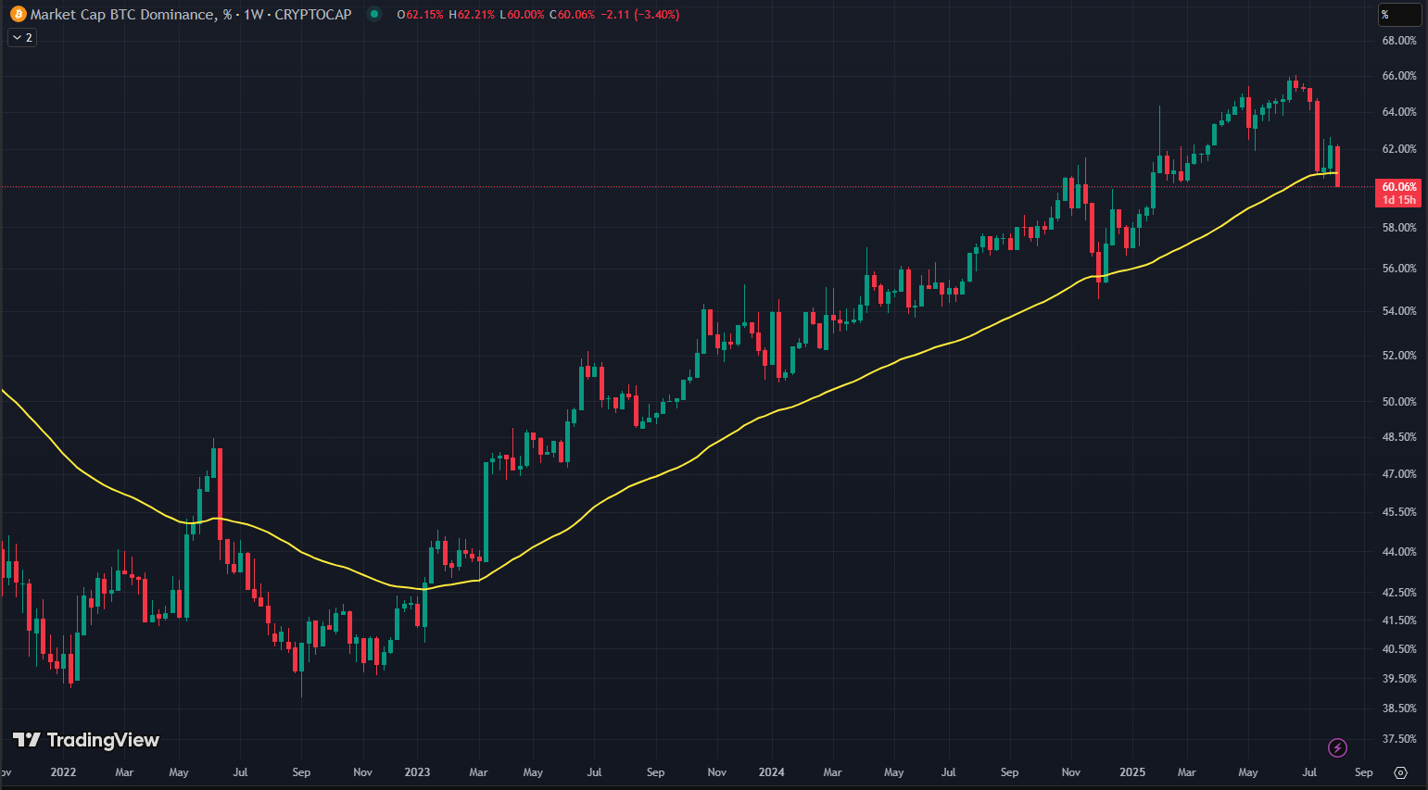Image resolution: width=1428 pixels, height=790 pixels.
Task: Click the Nov label just before 2024
Action: click(x=716, y=772)
